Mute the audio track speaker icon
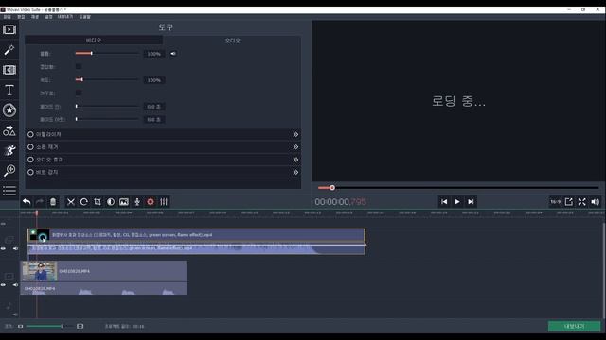Viewport: 606px width, 340px height. tap(15, 314)
